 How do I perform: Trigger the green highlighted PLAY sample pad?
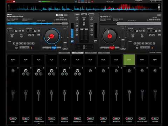[x=129, y=59]
